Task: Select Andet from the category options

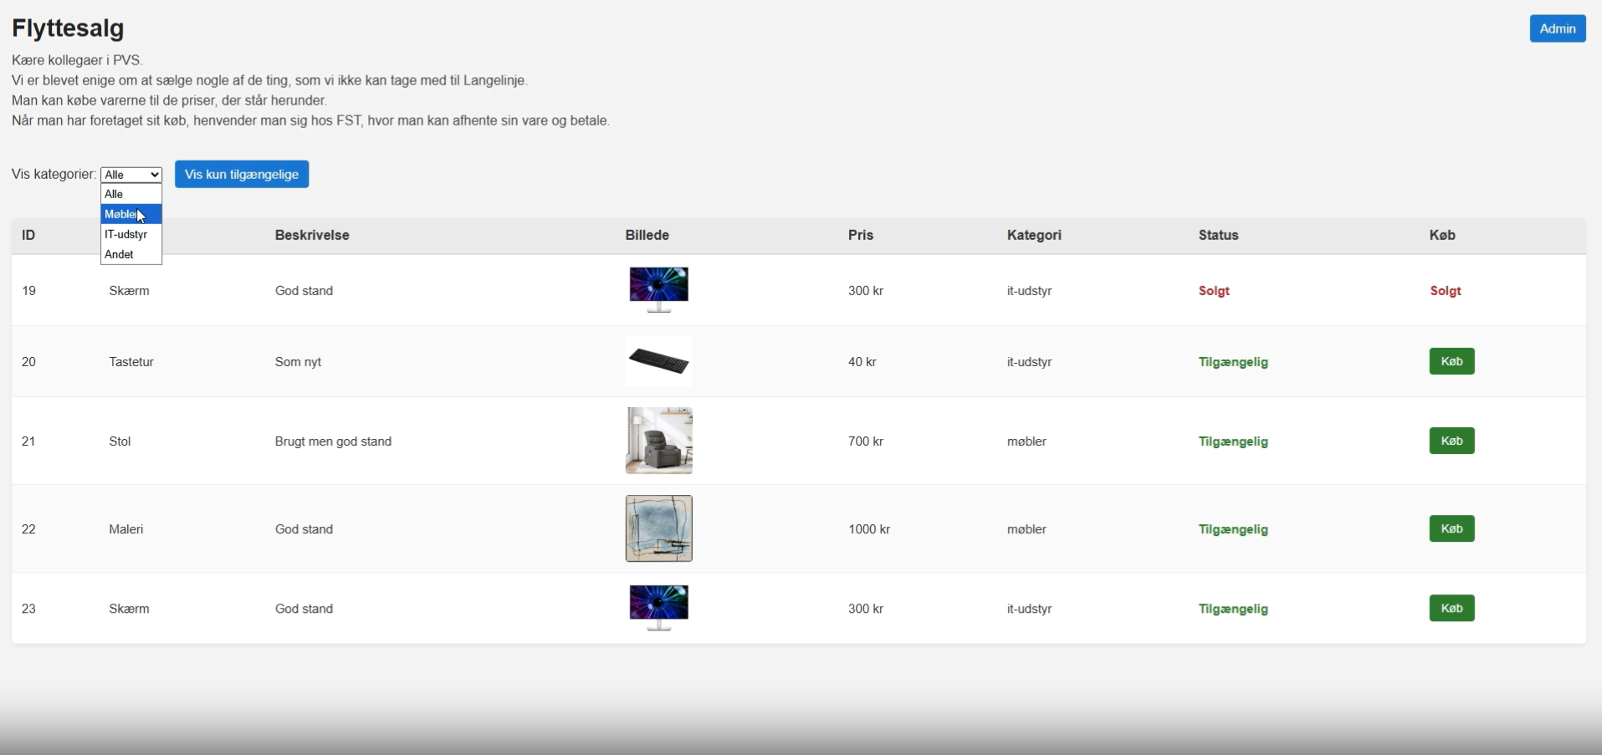Action: [131, 255]
